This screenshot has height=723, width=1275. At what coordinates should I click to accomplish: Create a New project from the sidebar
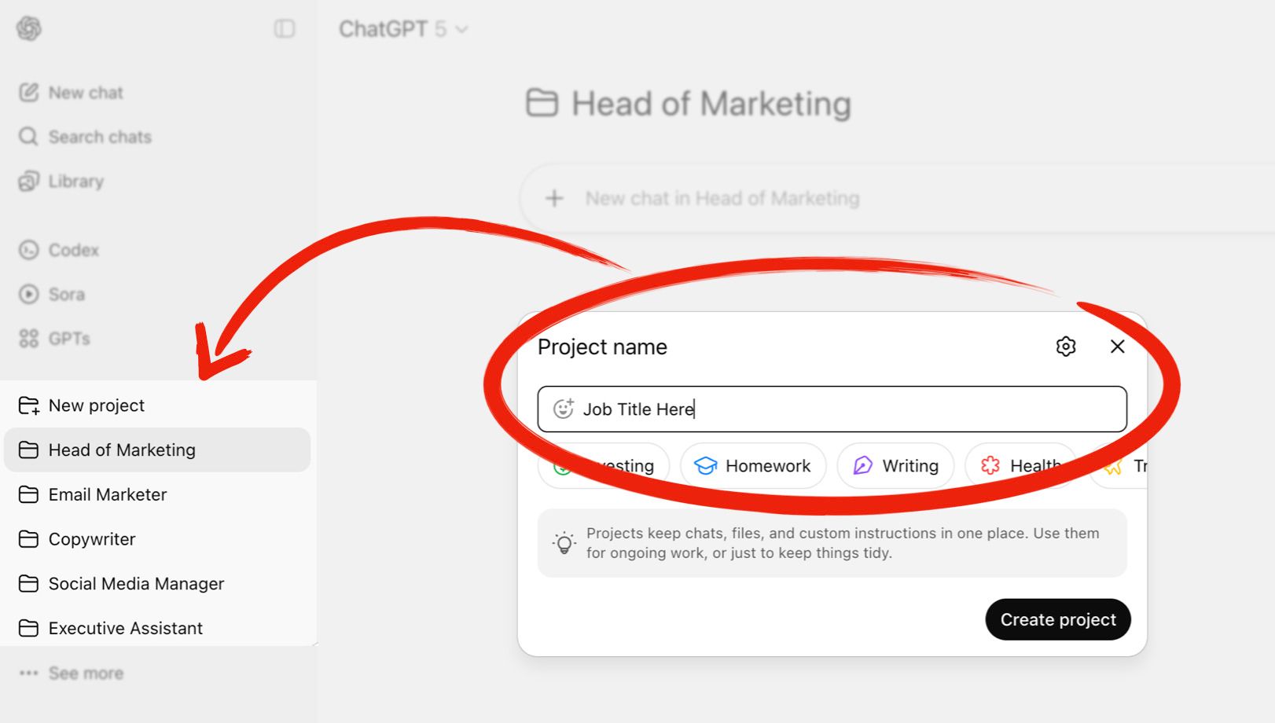pos(157,406)
